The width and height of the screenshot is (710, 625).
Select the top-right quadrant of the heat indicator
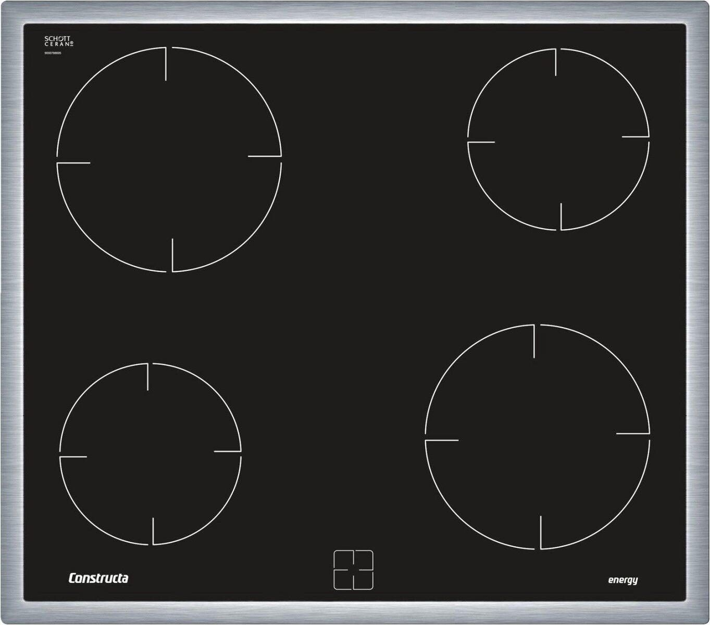tap(364, 559)
